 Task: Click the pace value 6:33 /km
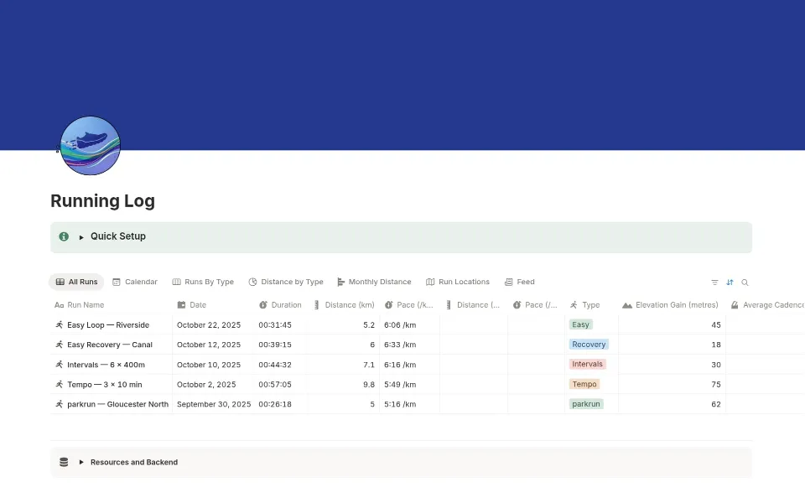click(400, 345)
